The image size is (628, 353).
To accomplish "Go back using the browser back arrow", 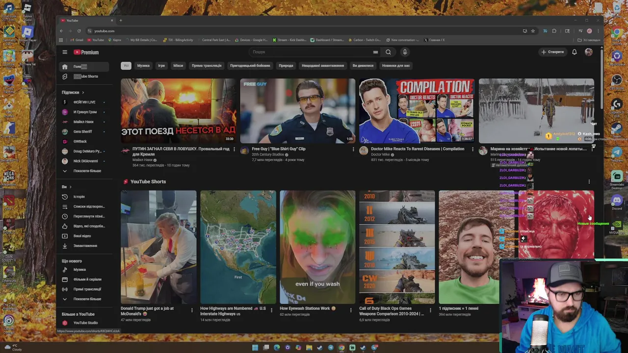I will tap(61, 31).
